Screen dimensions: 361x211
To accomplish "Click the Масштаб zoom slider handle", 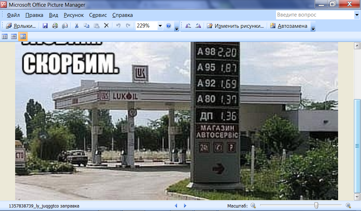I will [316, 205].
